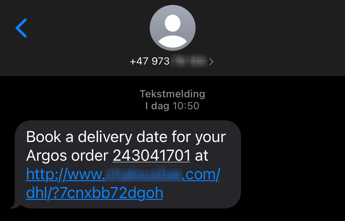Go back using the blue chevron
345x221 pixels.
pyautogui.click(x=21, y=28)
